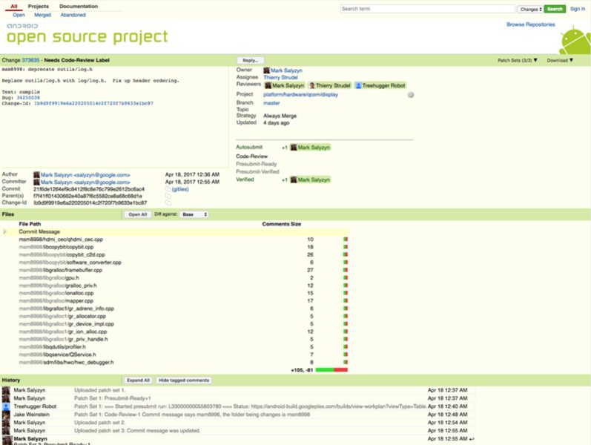This screenshot has width=591, height=445.
Task: Open file qhdmi_cec.cpp
Action: [x=61, y=240]
